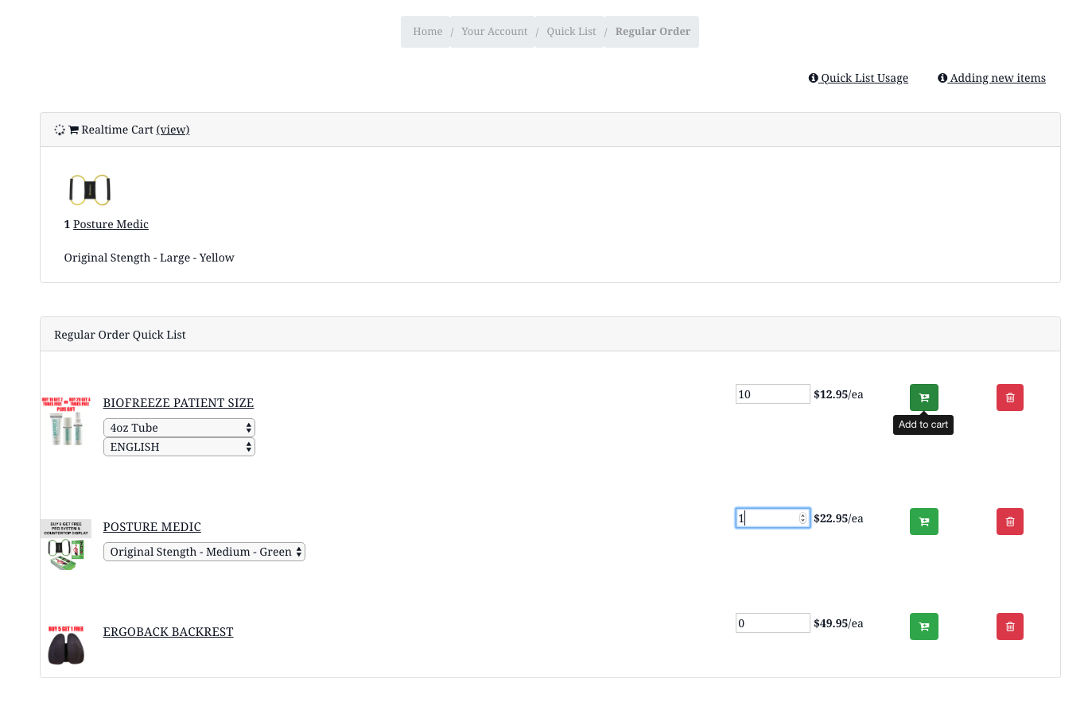
Task: Open Adding new items help
Action: pos(992,78)
